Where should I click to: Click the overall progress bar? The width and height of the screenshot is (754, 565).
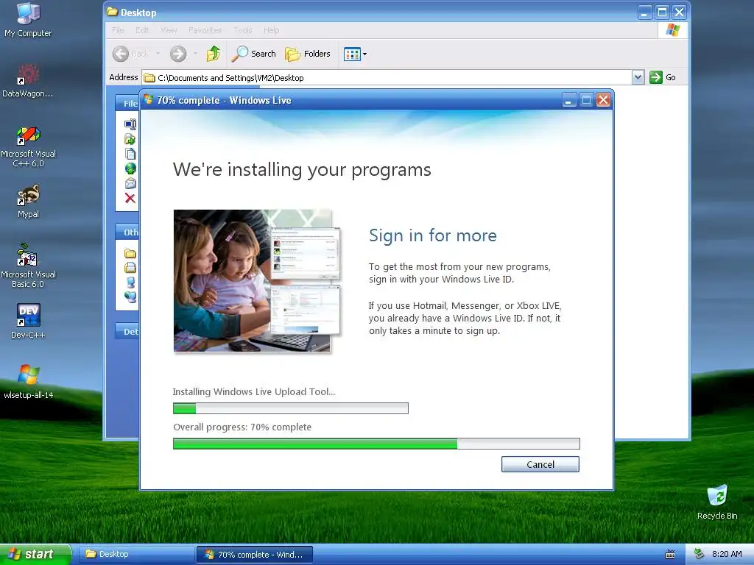(x=376, y=444)
